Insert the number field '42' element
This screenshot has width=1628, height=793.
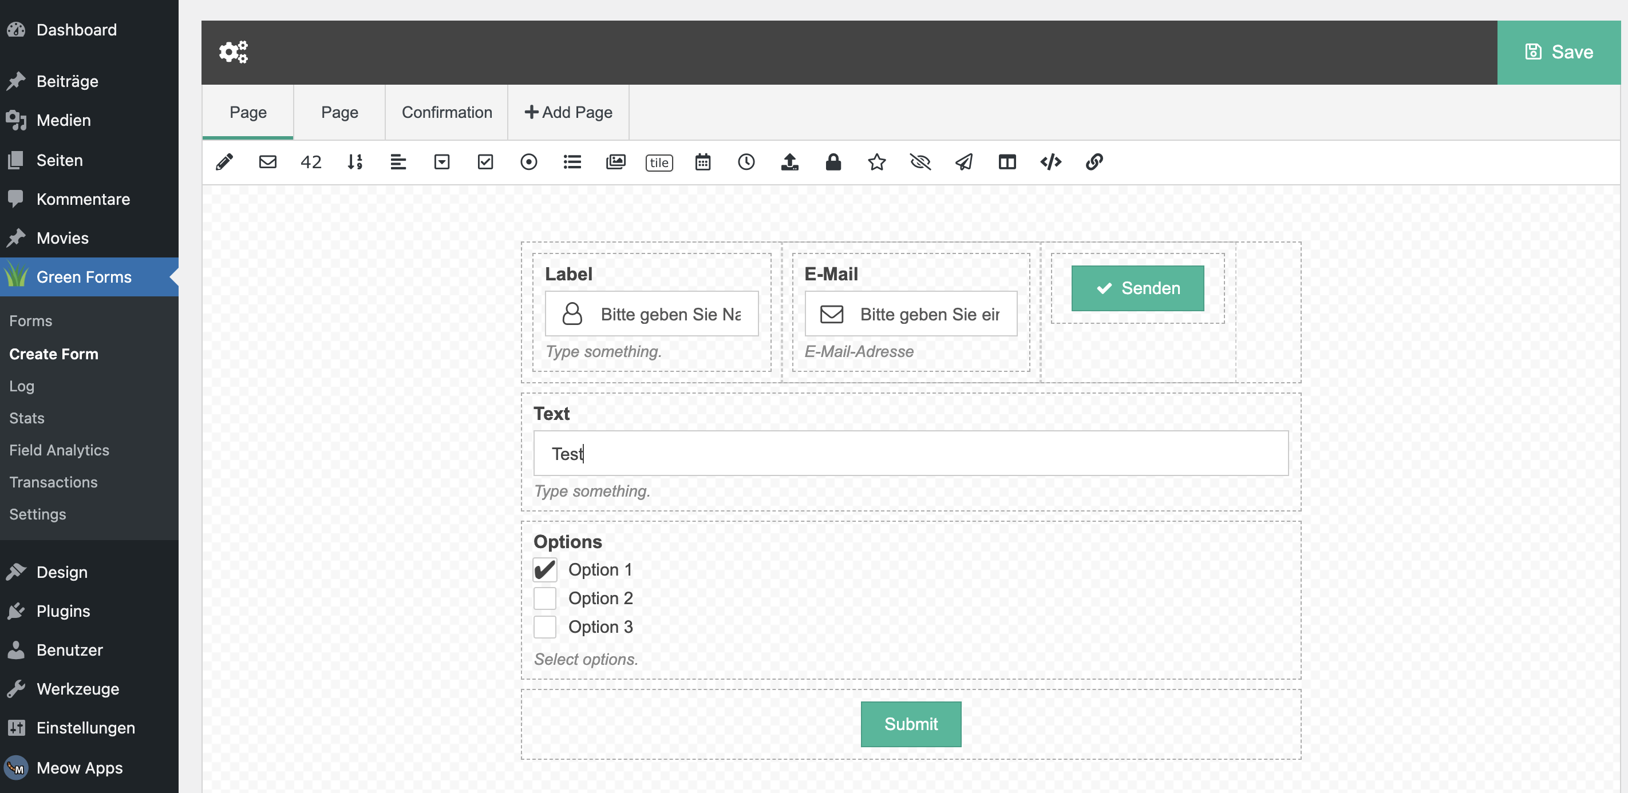click(x=311, y=162)
